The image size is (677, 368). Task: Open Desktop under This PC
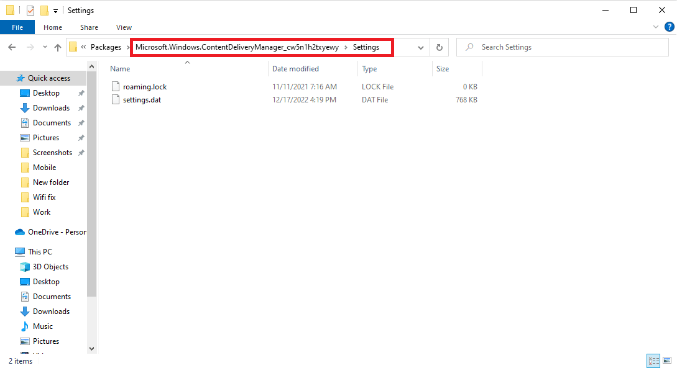46,281
